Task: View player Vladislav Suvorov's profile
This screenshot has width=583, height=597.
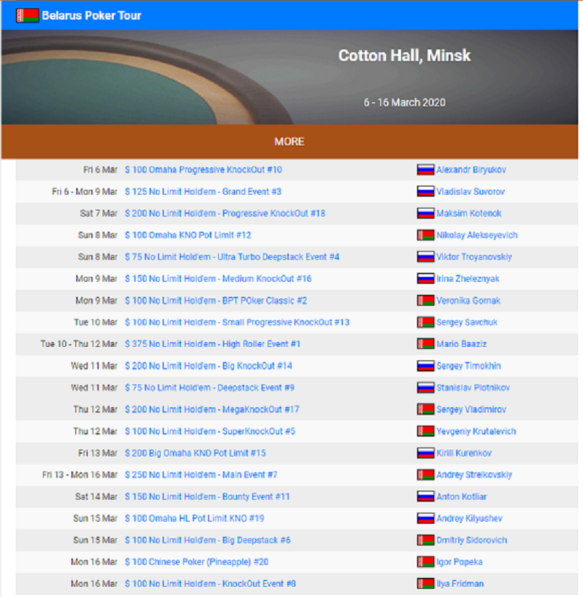Action: coord(471,191)
